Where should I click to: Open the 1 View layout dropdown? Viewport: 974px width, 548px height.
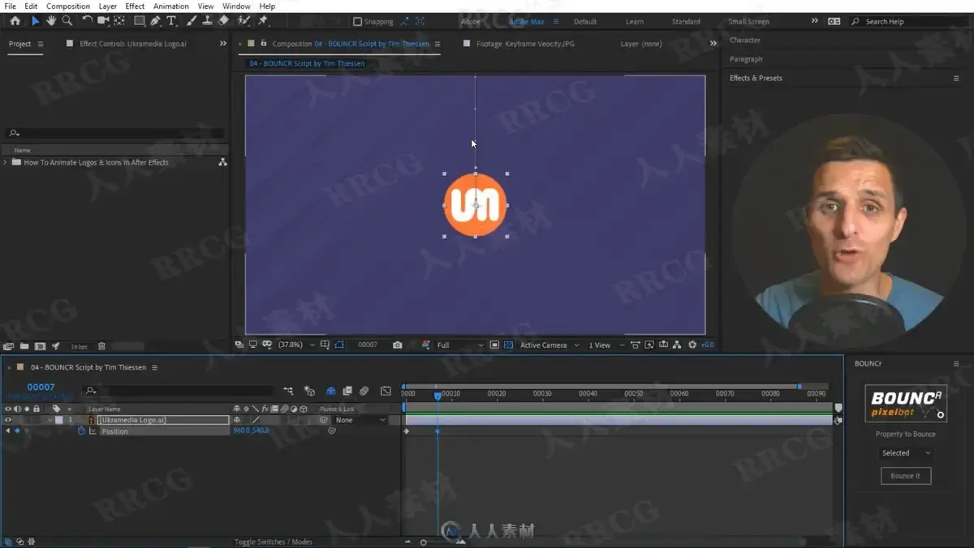[606, 345]
